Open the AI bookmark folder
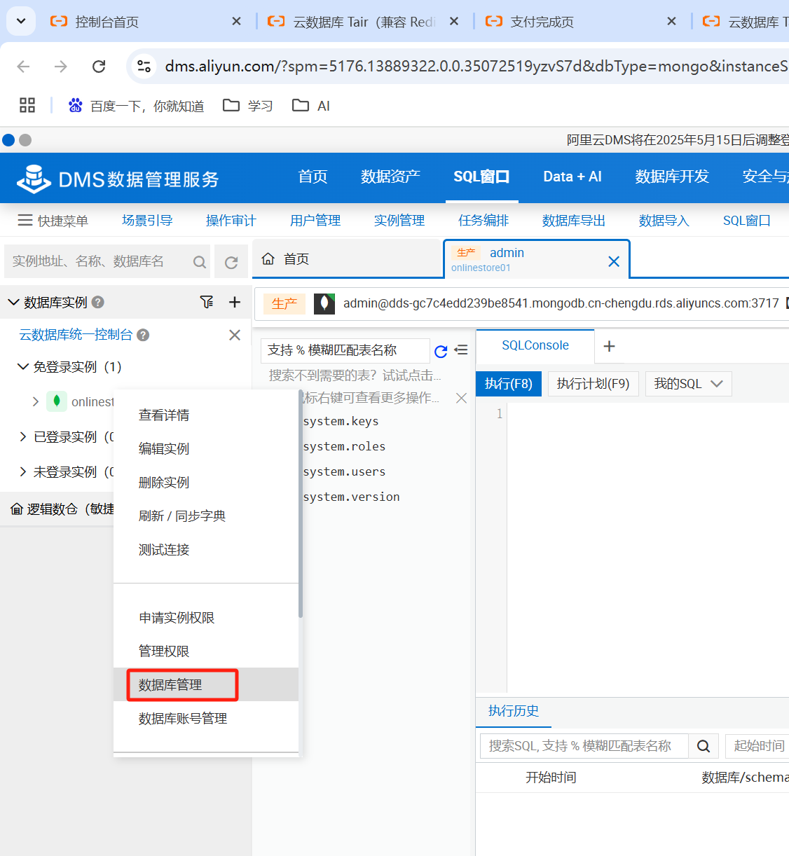Image resolution: width=789 pixels, height=856 pixels. (x=311, y=106)
